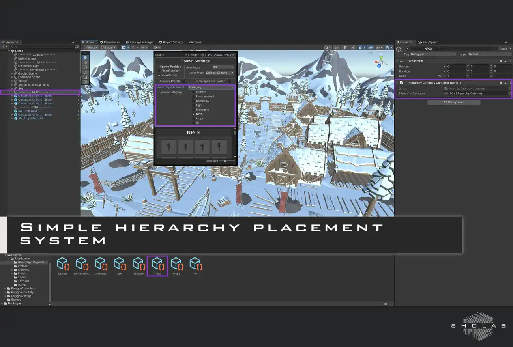Open Transform component help icon
The width and height of the screenshot is (513, 347).
click(501, 61)
